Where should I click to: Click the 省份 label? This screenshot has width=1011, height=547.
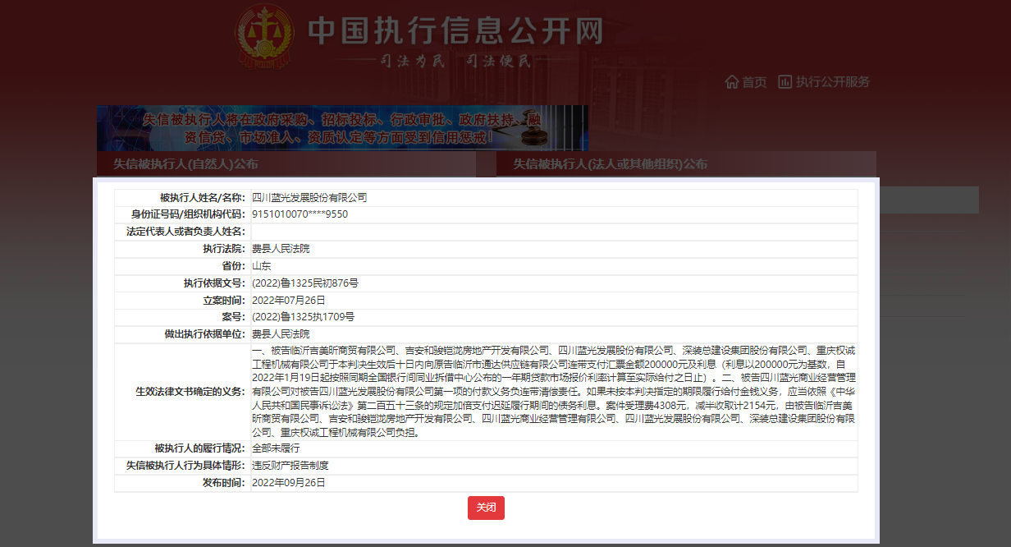click(234, 266)
